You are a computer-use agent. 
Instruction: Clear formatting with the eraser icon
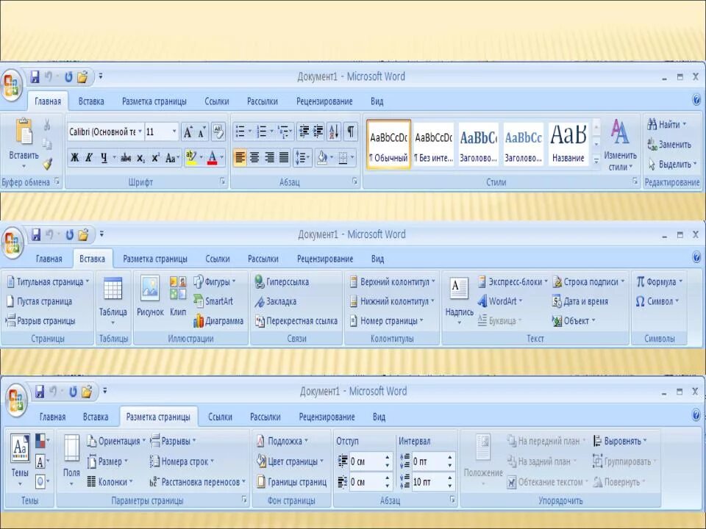[x=218, y=132]
